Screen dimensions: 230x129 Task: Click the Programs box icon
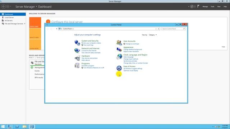coord(77,65)
